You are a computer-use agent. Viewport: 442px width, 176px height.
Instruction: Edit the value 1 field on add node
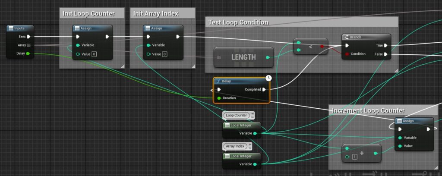pyautogui.click(x=355, y=157)
